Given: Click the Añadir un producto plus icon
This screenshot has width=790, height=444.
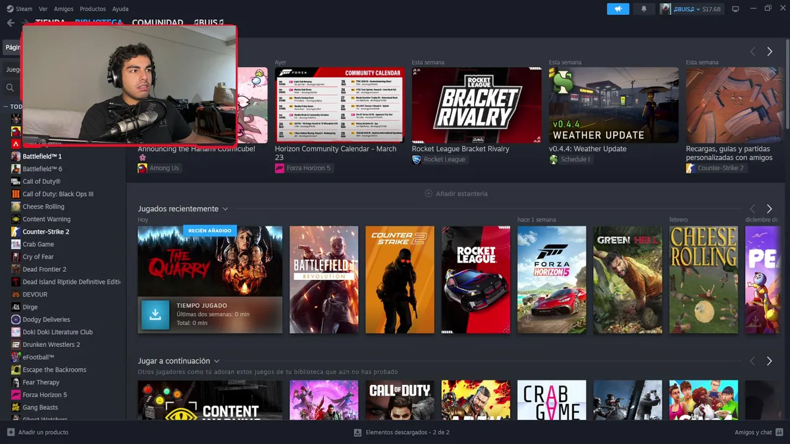Looking at the screenshot, I should tap(10, 432).
